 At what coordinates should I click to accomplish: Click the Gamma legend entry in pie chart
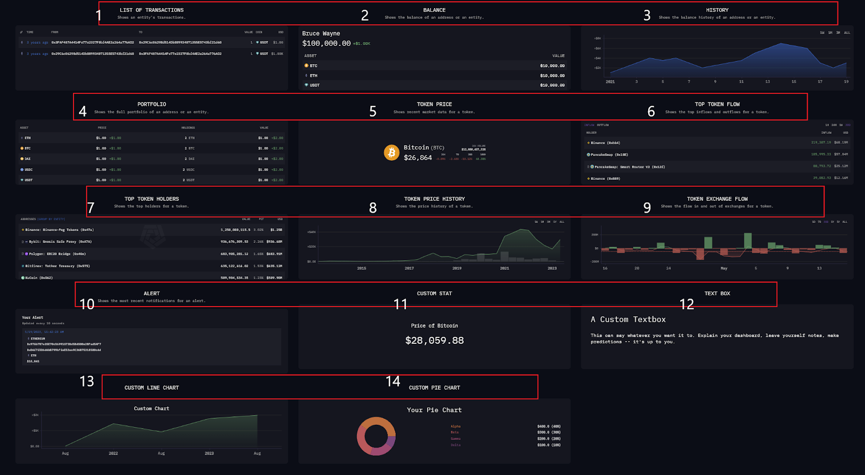tap(456, 439)
